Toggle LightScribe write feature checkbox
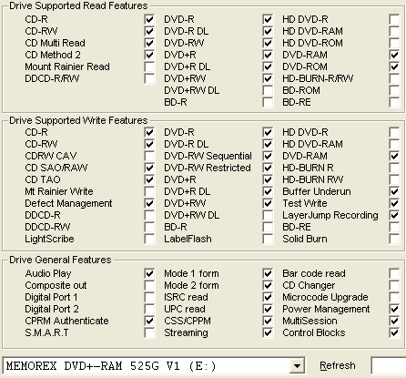 coord(149,239)
